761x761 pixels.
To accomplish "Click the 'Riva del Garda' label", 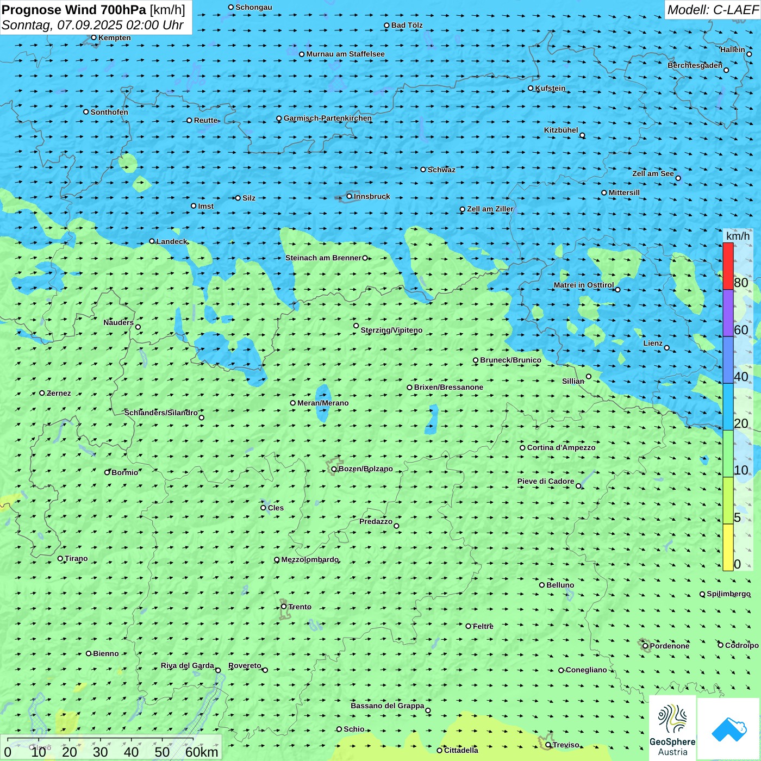I will 188,665.
